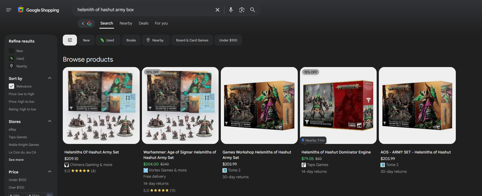Open the For you tab
The width and height of the screenshot is (482, 196).
[161, 23]
